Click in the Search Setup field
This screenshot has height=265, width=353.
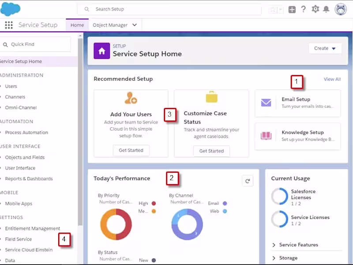click(x=169, y=9)
